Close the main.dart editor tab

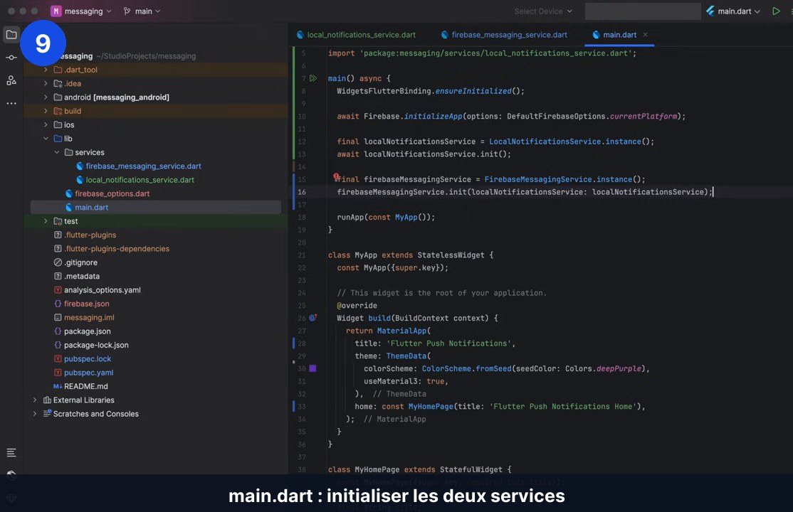click(646, 35)
